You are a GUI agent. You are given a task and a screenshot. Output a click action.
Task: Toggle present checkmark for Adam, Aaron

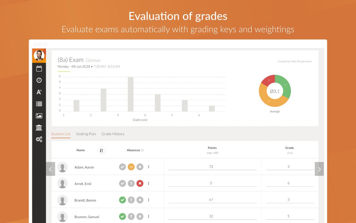[122, 167]
